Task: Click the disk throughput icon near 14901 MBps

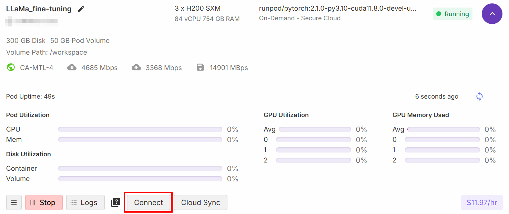Action: (201, 67)
